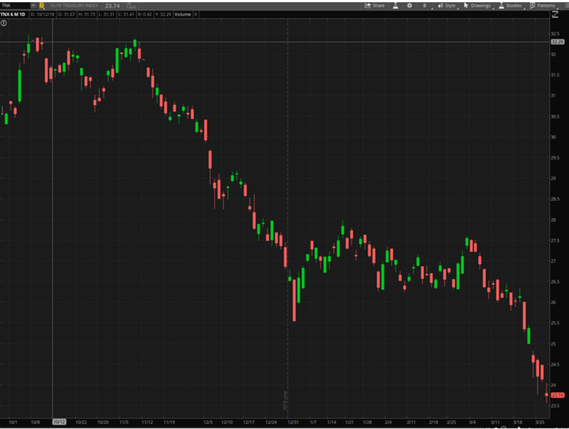Click the Volume label in status bar
This screenshot has width=569, height=429.
tap(182, 14)
